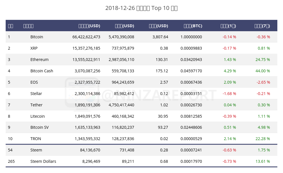This screenshot has height=173, width=283.
Task: Click the volume value 964,243,659
Action: click(123, 82)
